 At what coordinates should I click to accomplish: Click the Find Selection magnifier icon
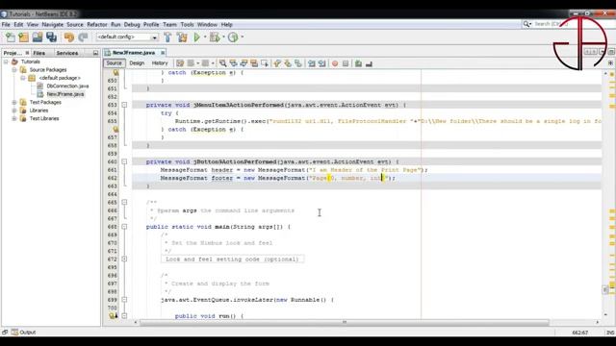[222, 63]
